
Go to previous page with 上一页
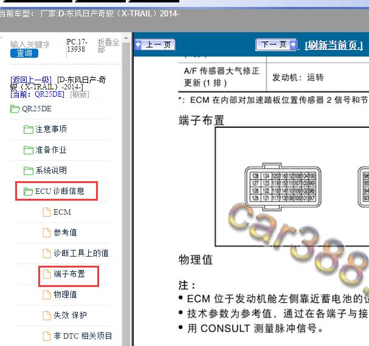click(x=154, y=45)
